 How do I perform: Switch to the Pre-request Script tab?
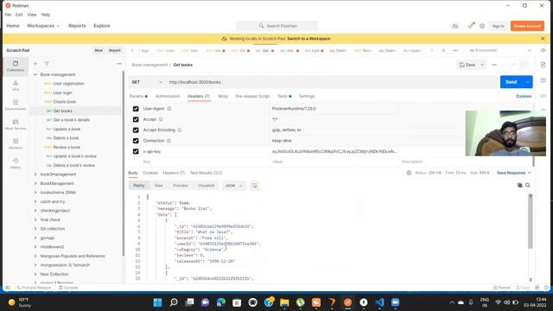click(x=252, y=96)
